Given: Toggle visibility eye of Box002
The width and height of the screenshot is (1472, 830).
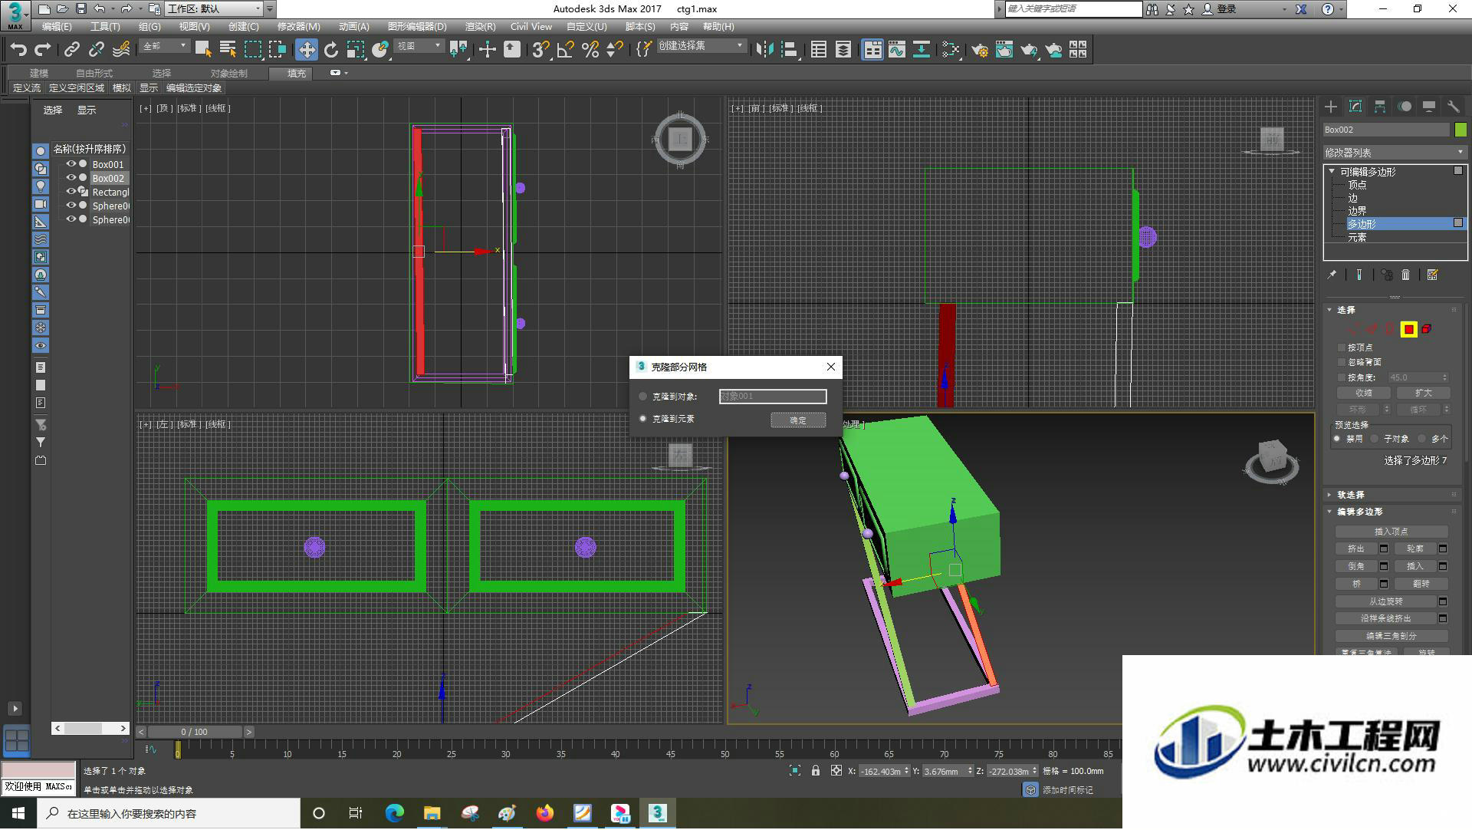Looking at the screenshot, I should pos(71,178).
